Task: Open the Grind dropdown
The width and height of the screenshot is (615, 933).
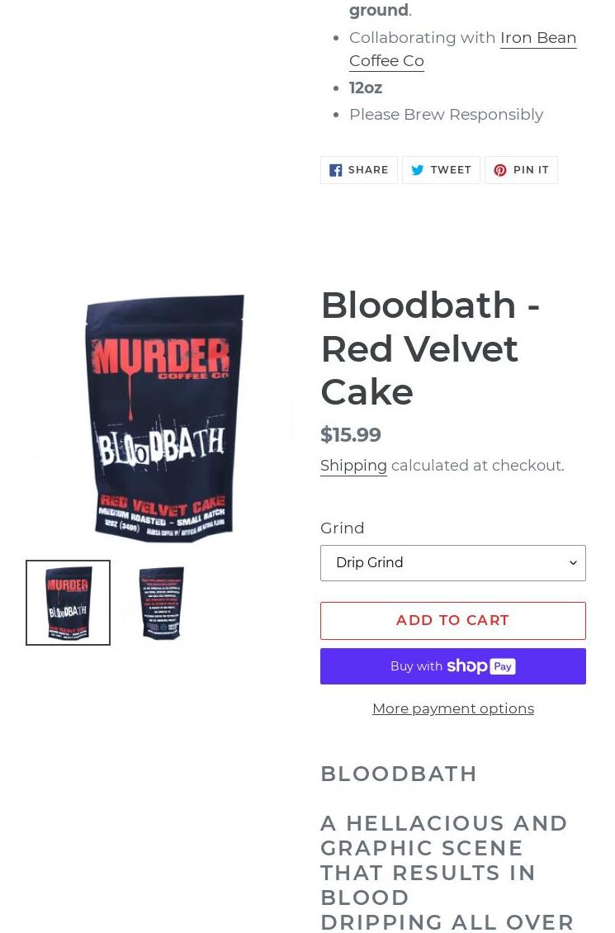Action: [452, 563]
